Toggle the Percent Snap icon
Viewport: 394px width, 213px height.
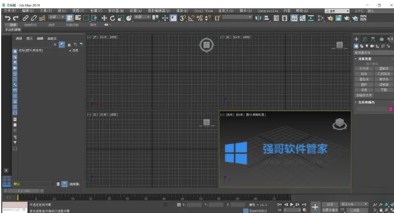click(200, 18)
